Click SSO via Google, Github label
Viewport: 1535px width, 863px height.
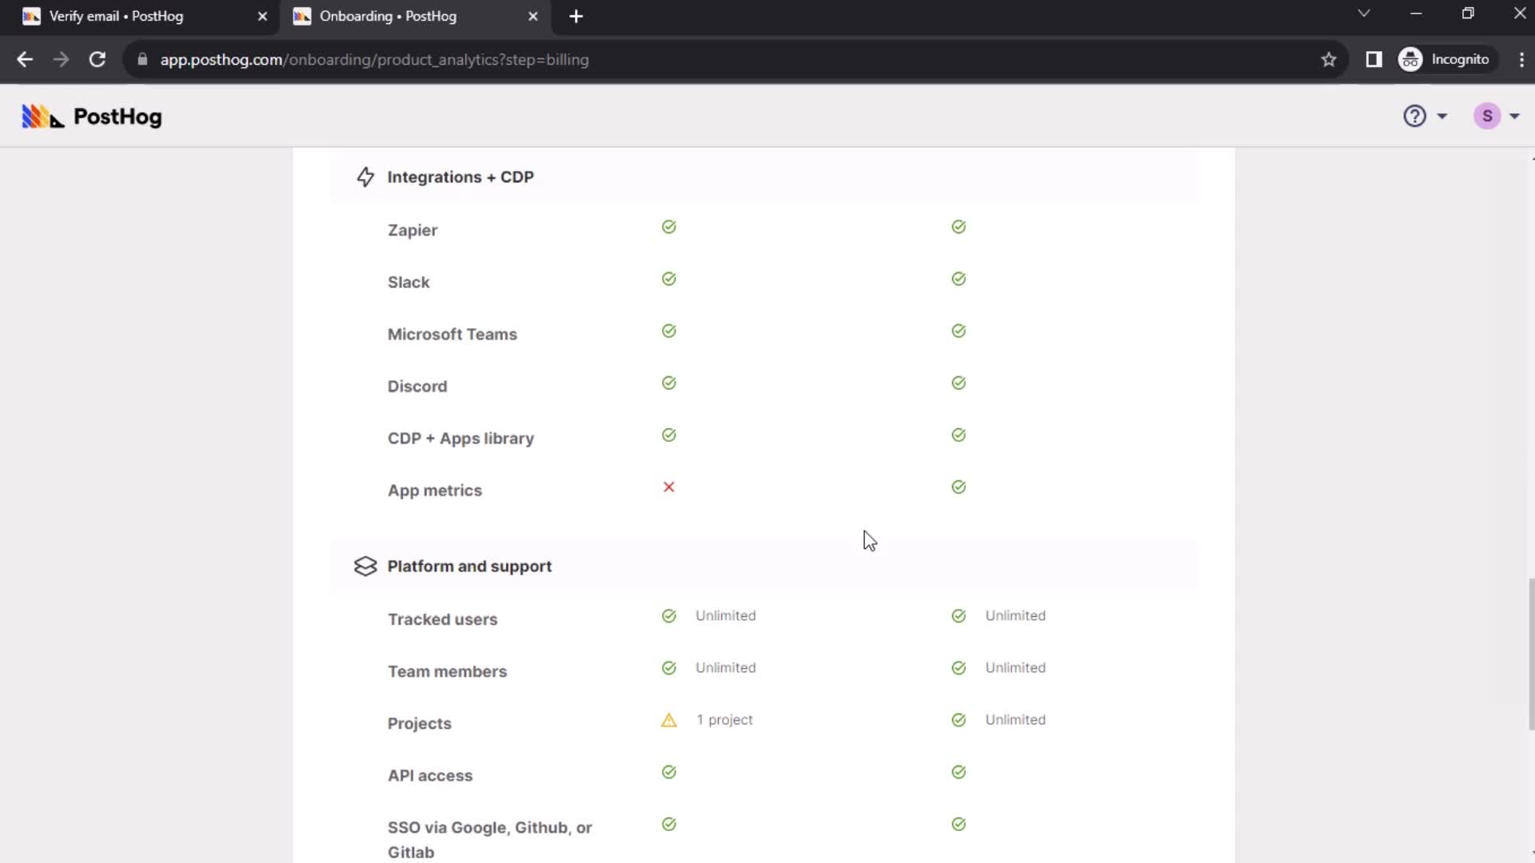click(490, 840)
